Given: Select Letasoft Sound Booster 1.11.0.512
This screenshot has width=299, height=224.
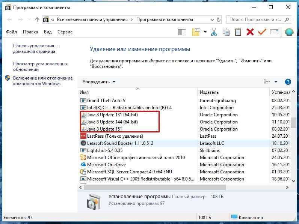Looking at the screenshot, I should point(184,143).
